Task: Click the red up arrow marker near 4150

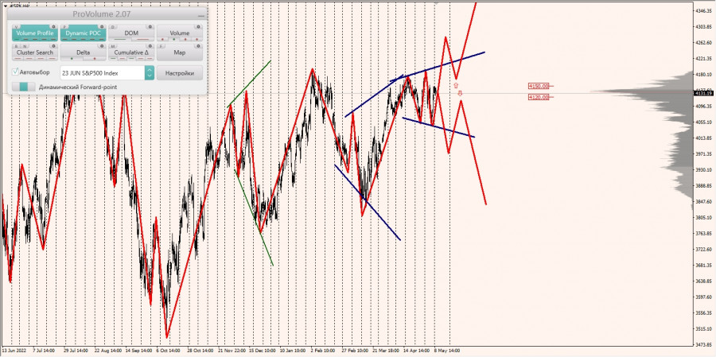Action: tap(455, 85)
